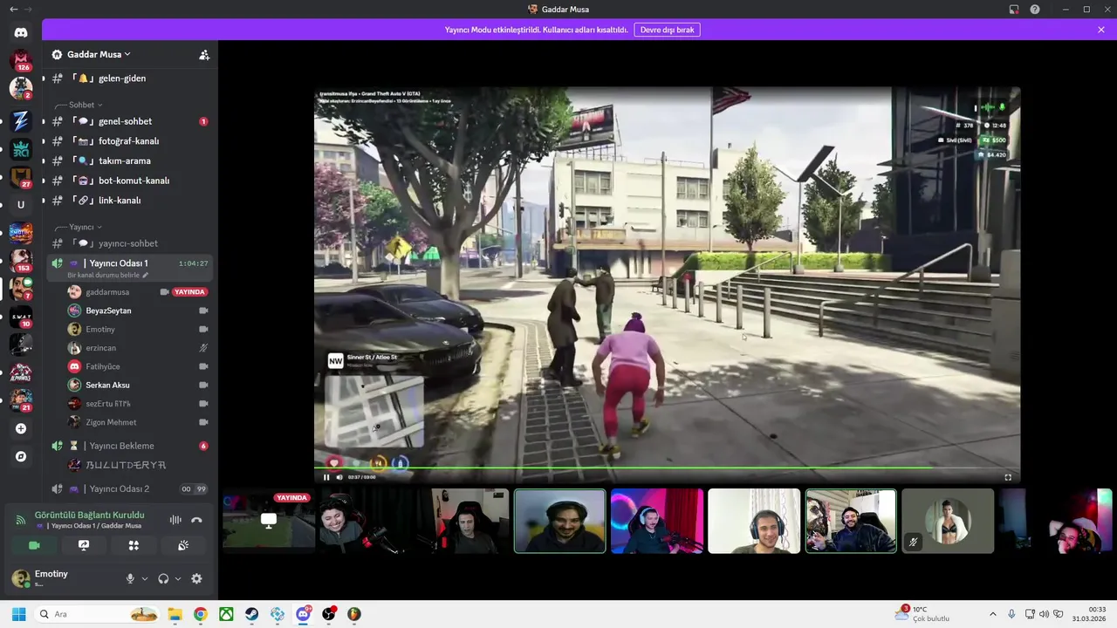Select the green-outlined smiling man video tile
1117x628 pixels.
pyautogui.click(x=559, y=521)
